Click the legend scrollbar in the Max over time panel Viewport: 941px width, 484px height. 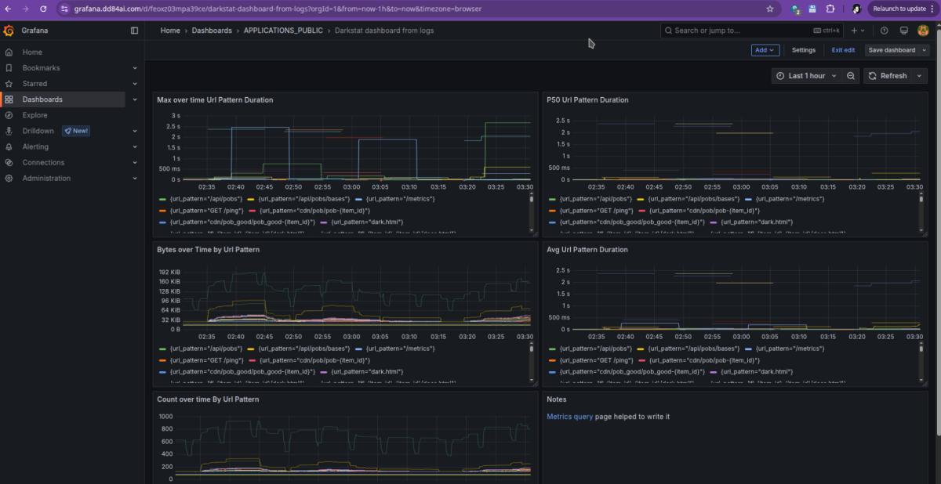pyautogui.click(x=532, y=199)
